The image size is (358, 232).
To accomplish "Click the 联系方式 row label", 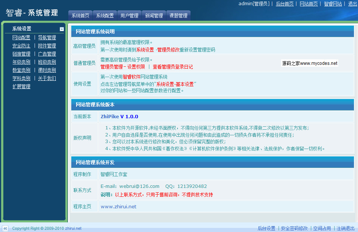I will [82, 190].
